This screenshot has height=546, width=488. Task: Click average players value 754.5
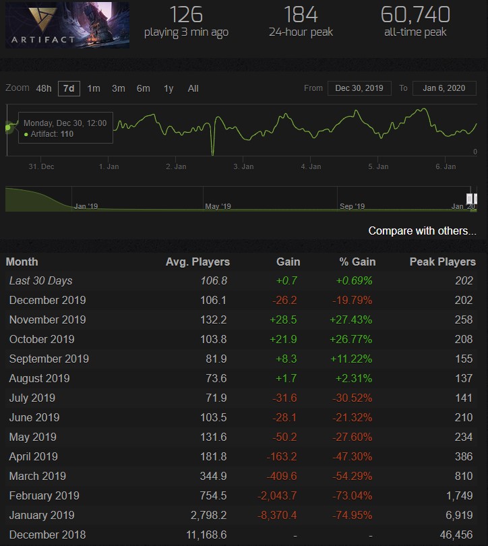pyautogui.click(x=214, y=495)
